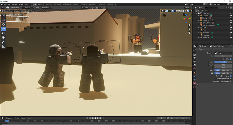233x125 pixels.
Task: Open the Global transform orientation dropdown
Action: (x=86, y=8)
